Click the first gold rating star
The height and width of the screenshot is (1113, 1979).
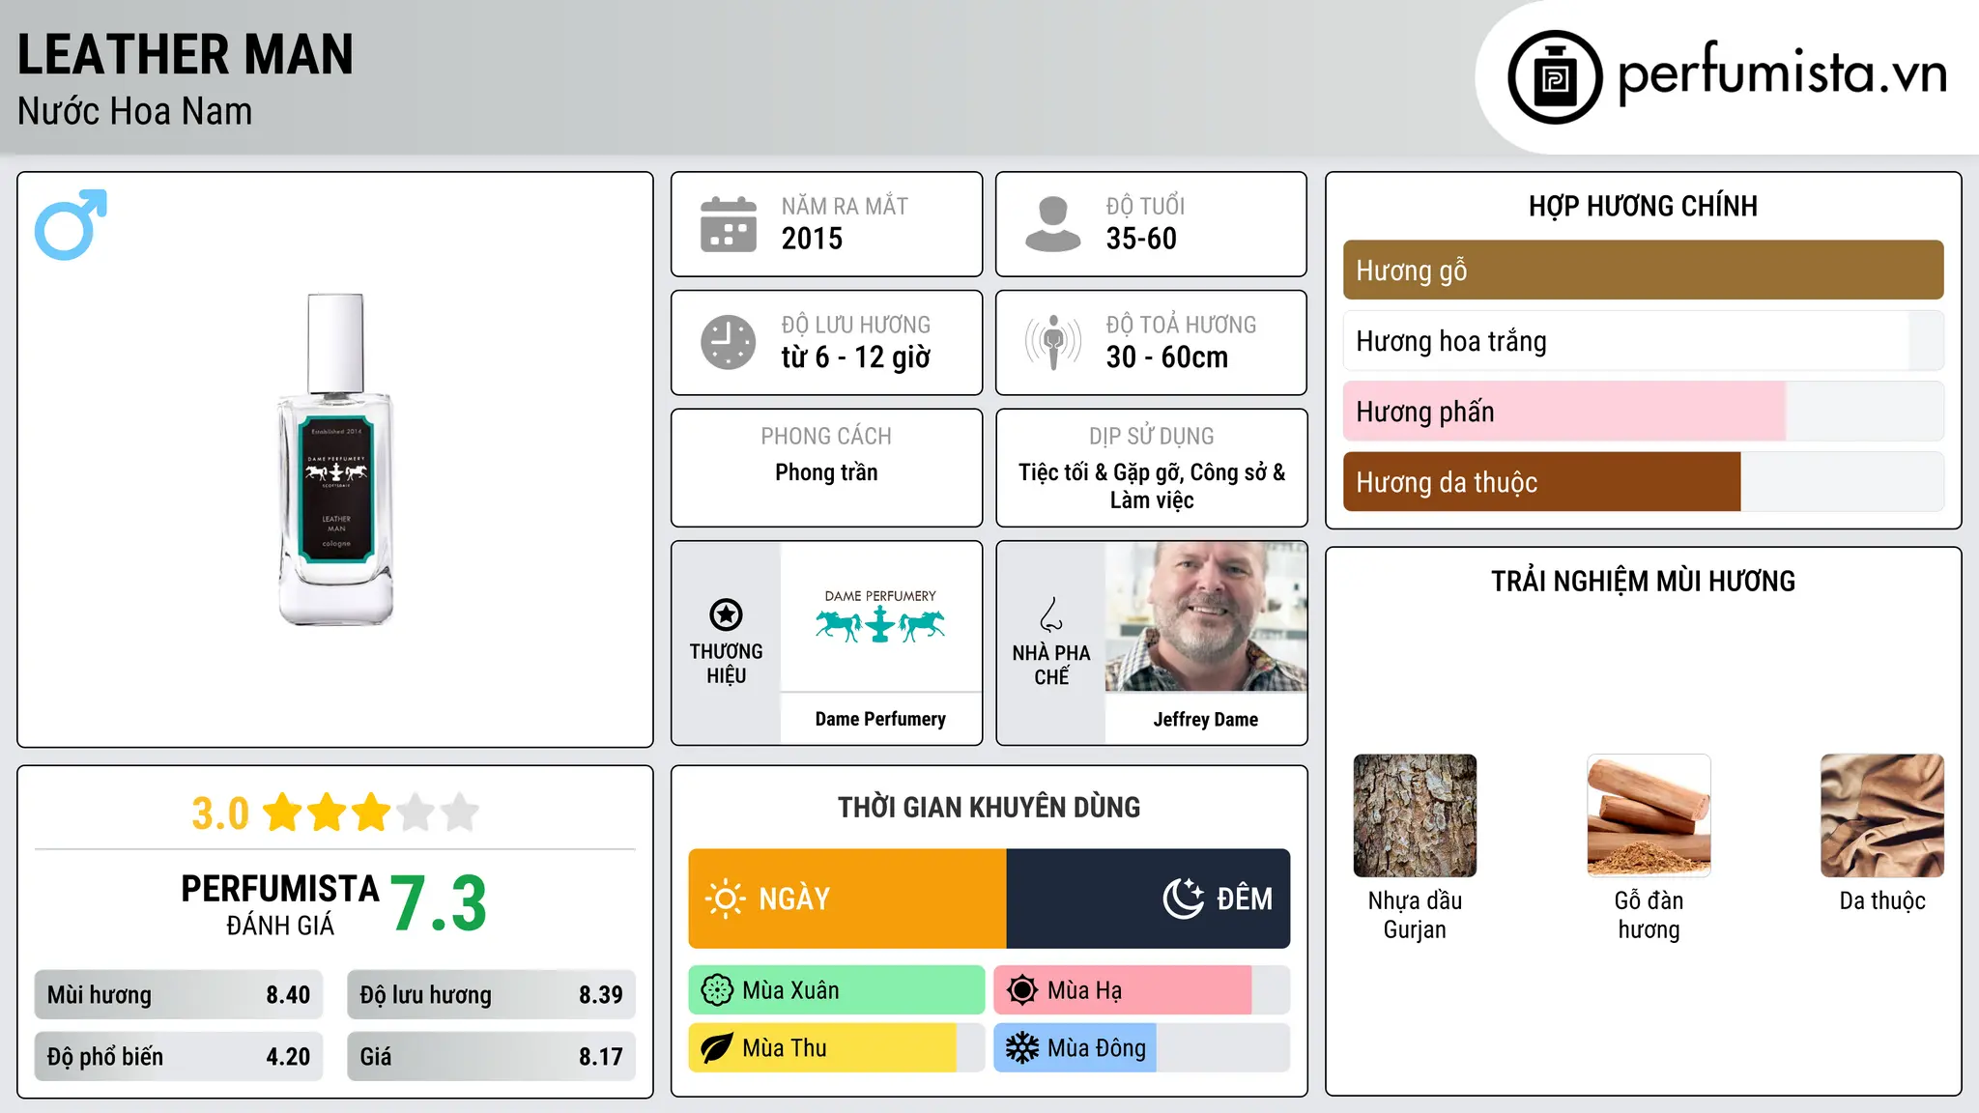(283, 813)
